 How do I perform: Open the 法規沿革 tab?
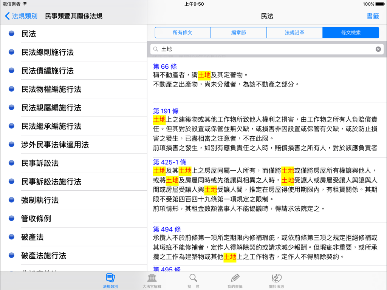pos(294,32)
